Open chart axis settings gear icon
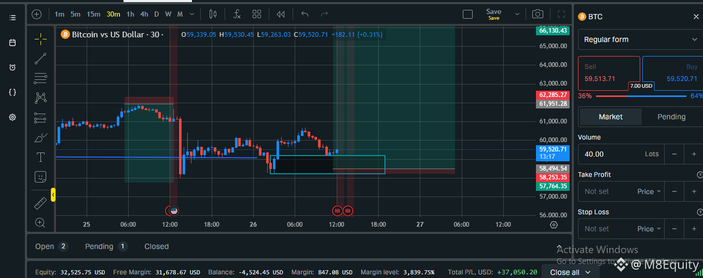 (x=554, y=225)
